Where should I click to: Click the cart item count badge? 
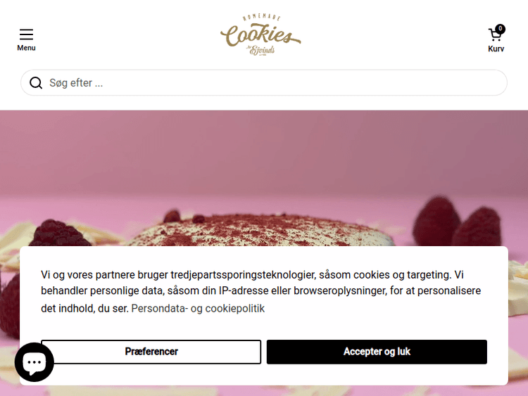pyautogui.click(x=501, y=29)
